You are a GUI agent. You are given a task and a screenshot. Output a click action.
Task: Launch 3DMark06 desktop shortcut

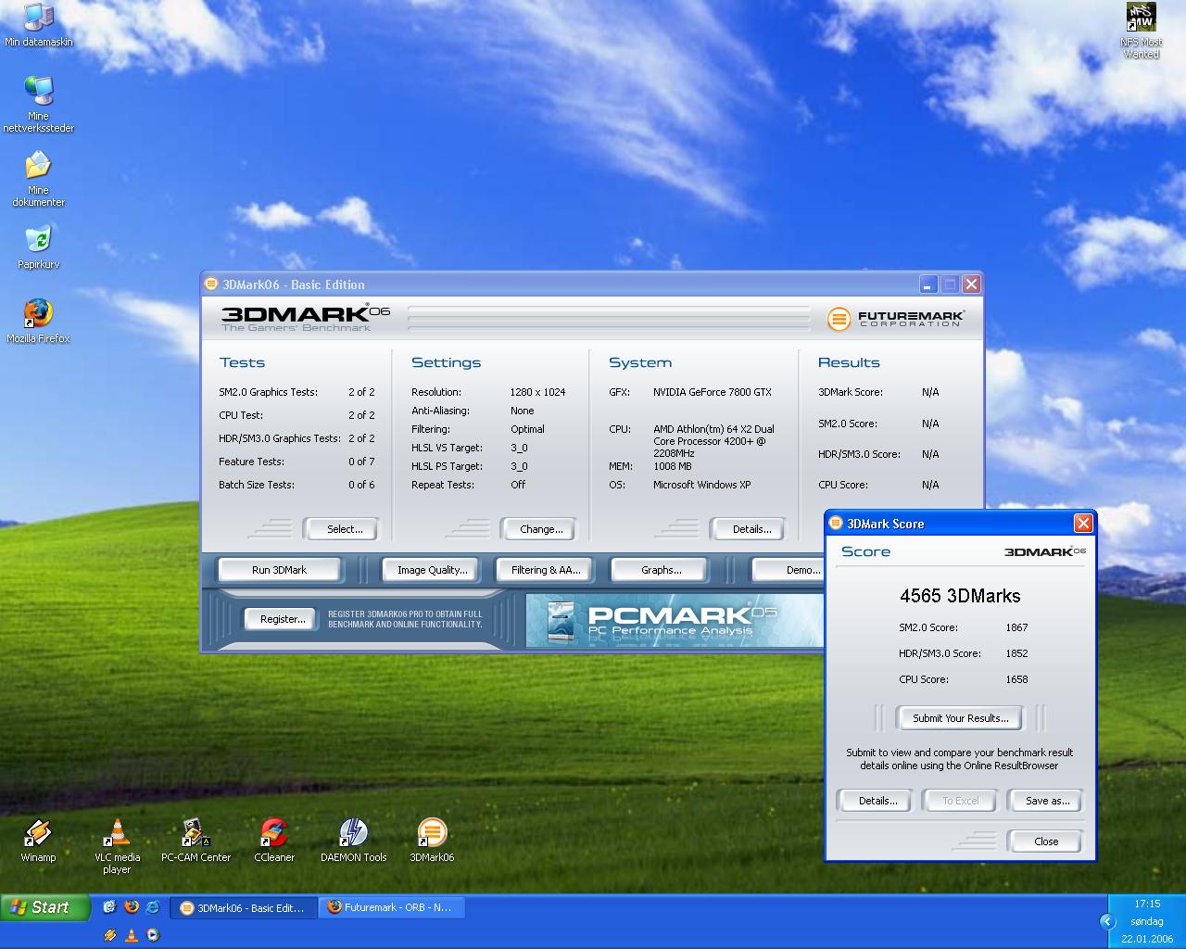coord(432,841)
